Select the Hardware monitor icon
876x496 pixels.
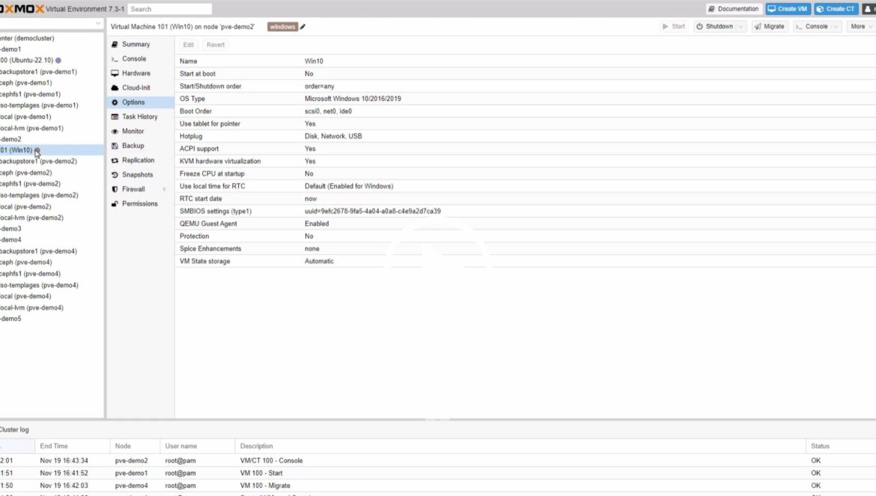[115, 73]
